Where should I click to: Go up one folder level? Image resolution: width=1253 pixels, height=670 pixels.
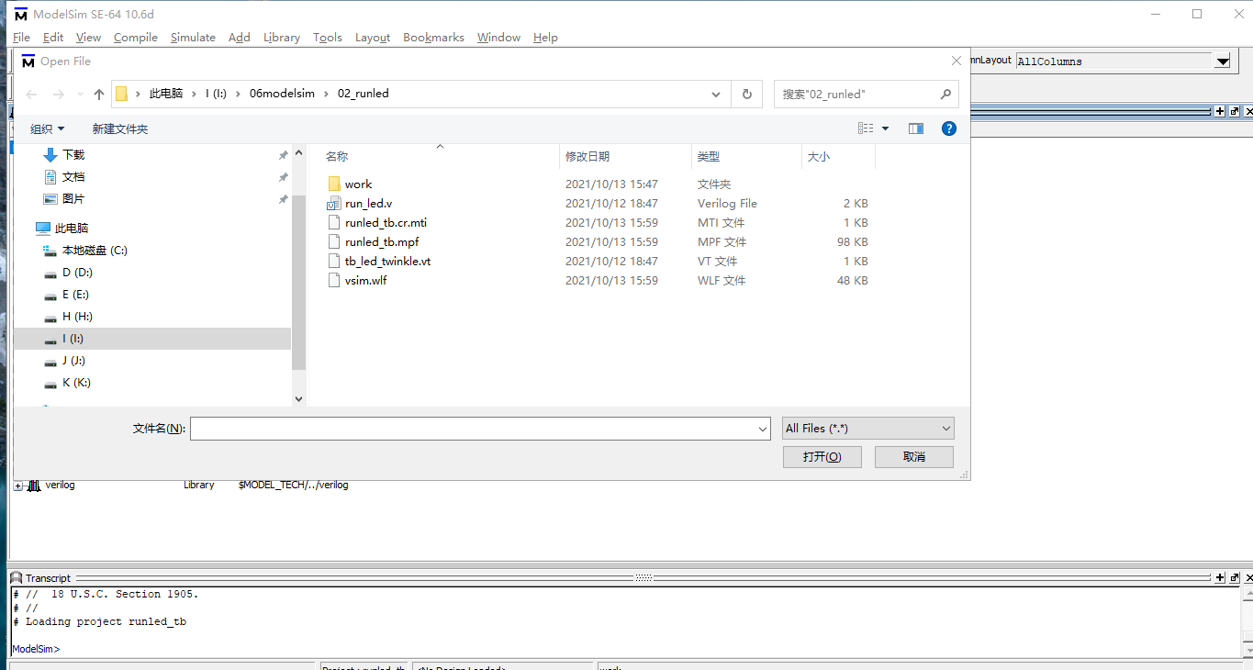[99, 94]
